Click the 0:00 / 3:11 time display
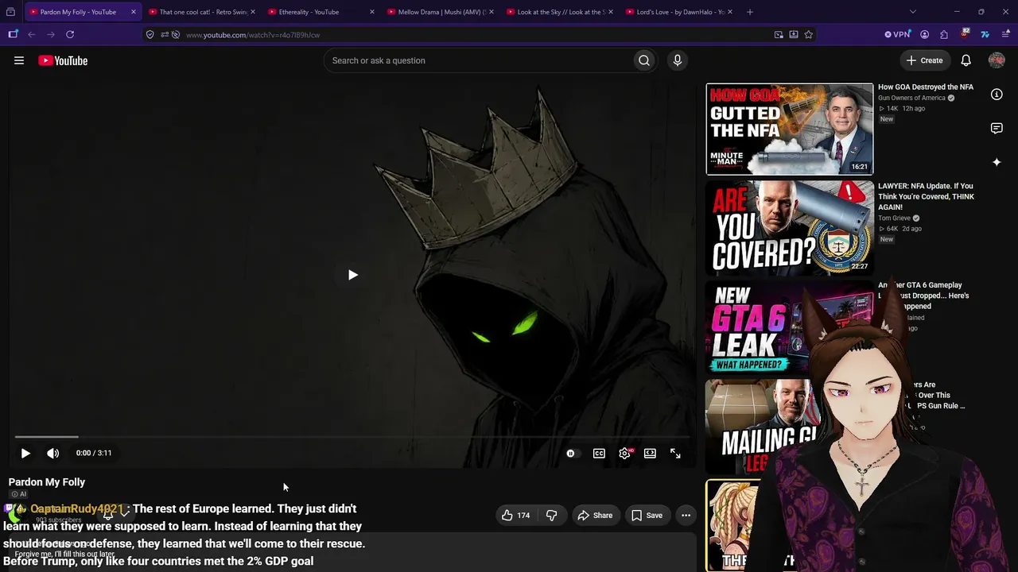Viewport: 1018px width, 572px height. tap(94, 453)
